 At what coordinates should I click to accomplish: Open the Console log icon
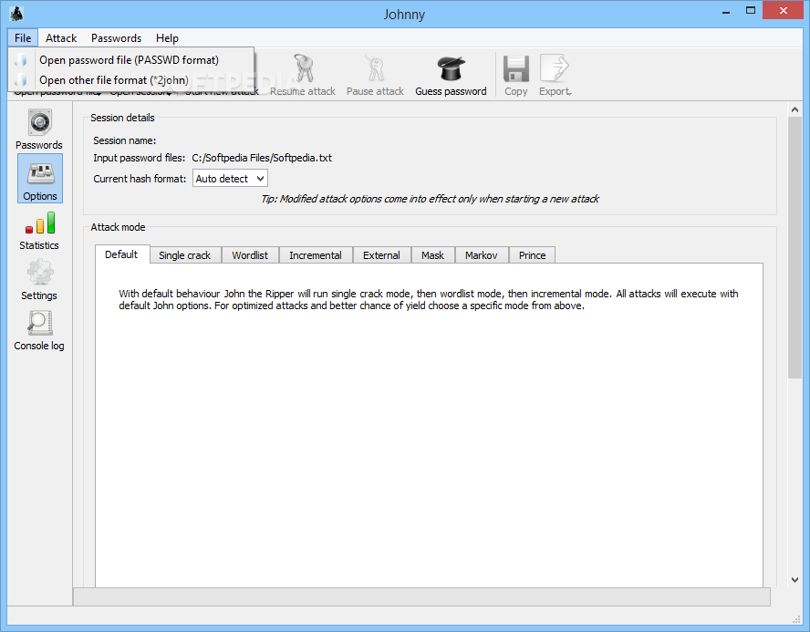click(x=40, y=323)
